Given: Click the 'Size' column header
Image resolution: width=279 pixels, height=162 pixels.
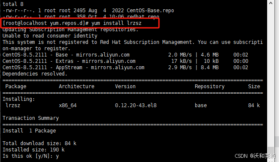Looking at the screenshot, I should pyautogui.click(x=254, y=86).
